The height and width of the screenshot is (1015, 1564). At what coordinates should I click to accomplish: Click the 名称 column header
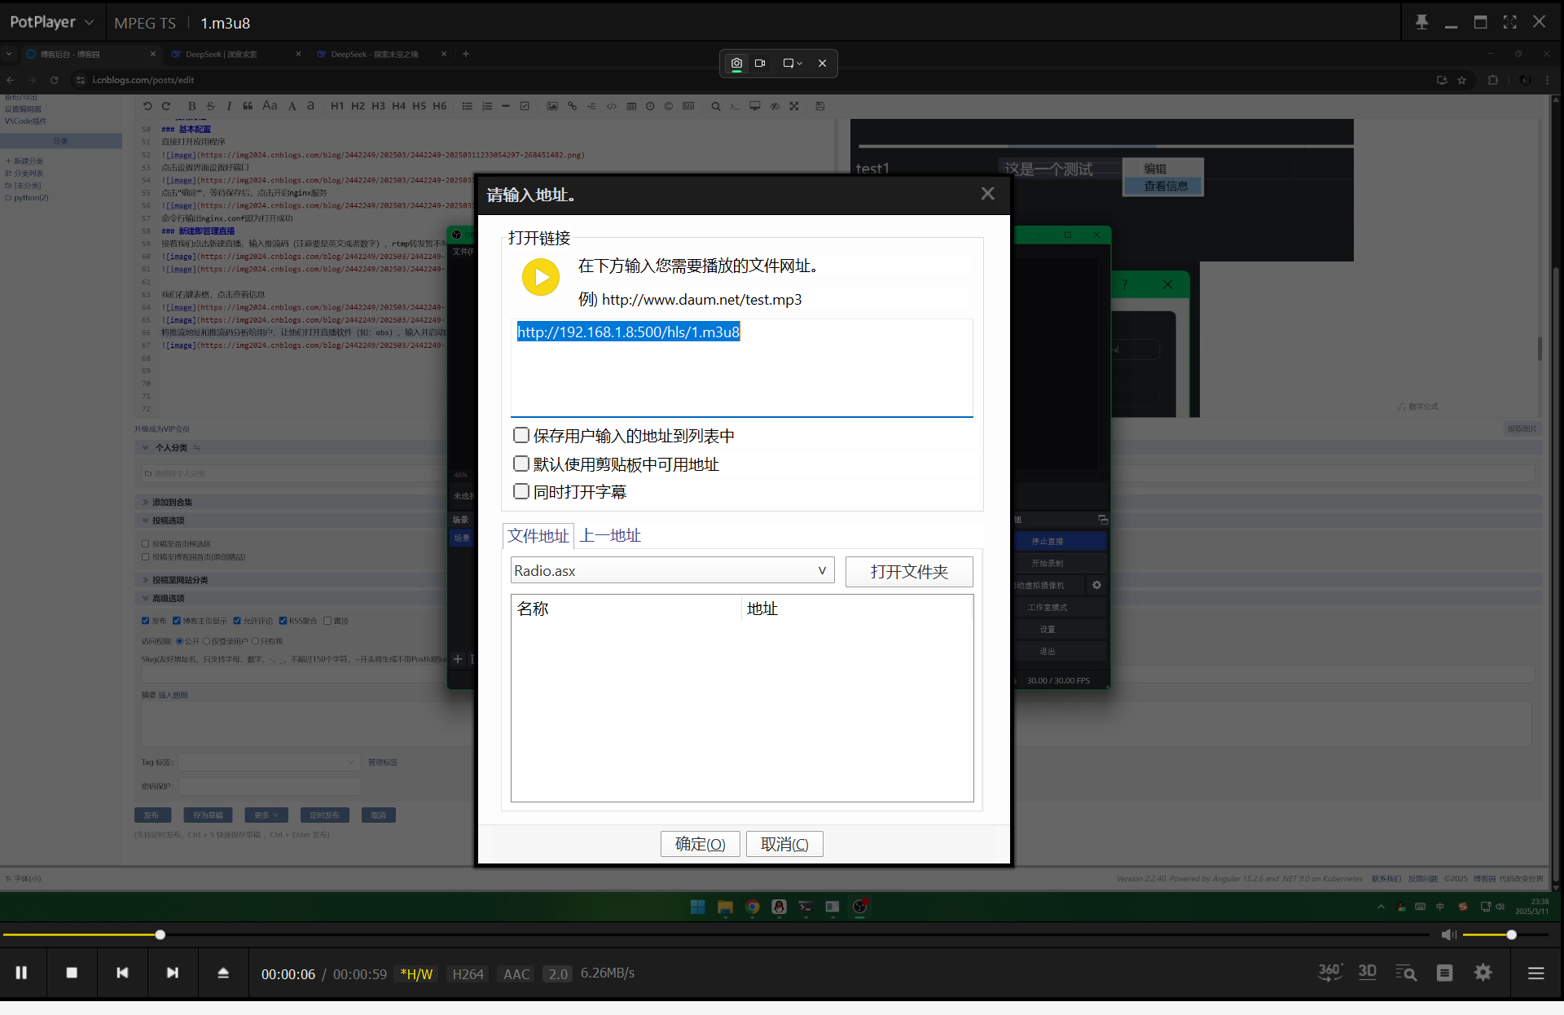coord(626,609)
